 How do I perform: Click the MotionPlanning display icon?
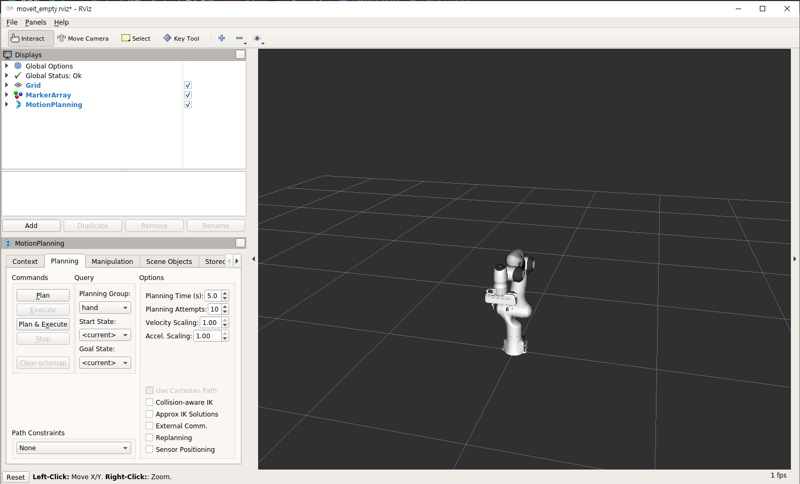[x=18, y=104]
